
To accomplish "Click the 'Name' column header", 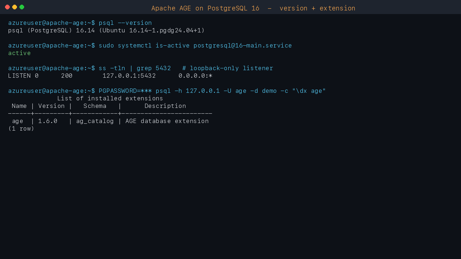I will [x=19, y=106].
